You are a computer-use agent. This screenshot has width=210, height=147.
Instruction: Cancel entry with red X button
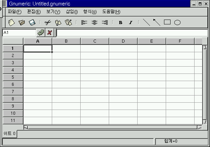tap(49, 33)
